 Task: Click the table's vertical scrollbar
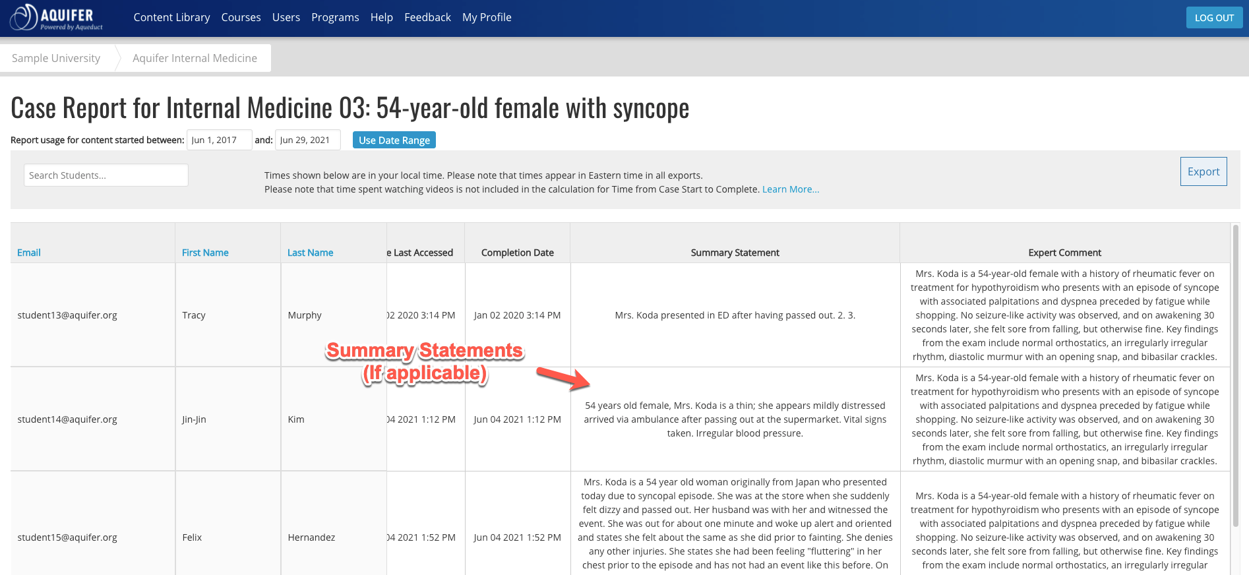(1236, 376)
